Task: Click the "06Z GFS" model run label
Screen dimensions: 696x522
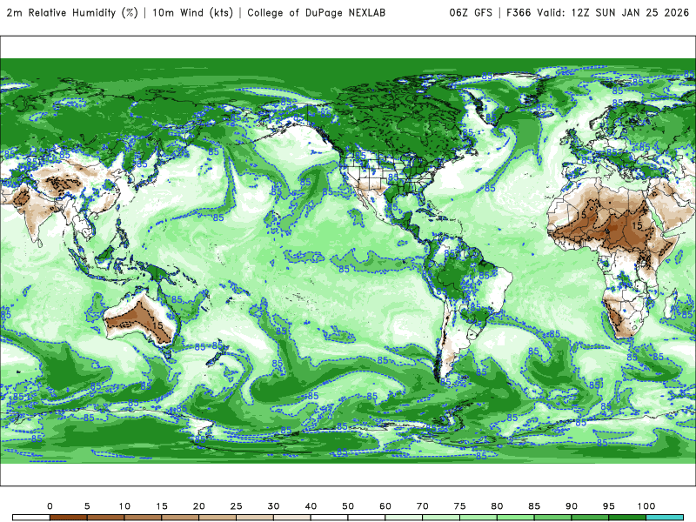Action: click(471, 13)
